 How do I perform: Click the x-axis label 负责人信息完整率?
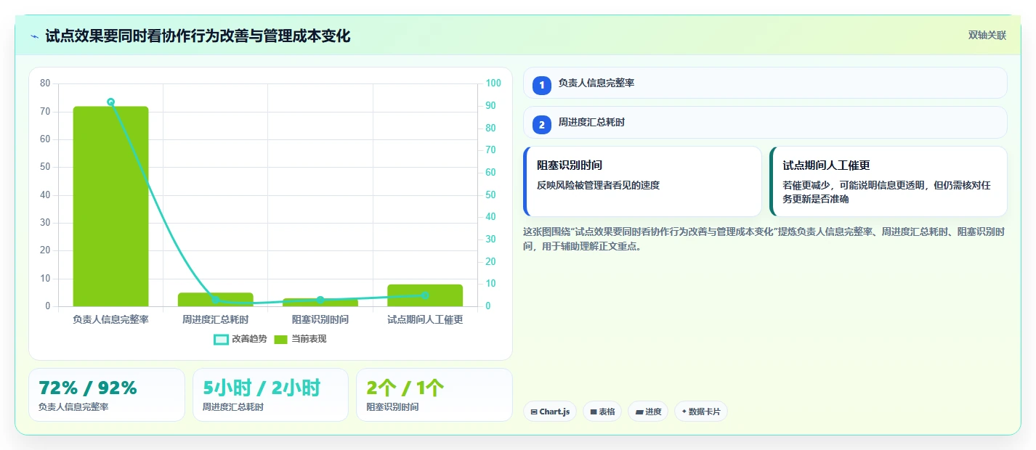click(110, 319)
